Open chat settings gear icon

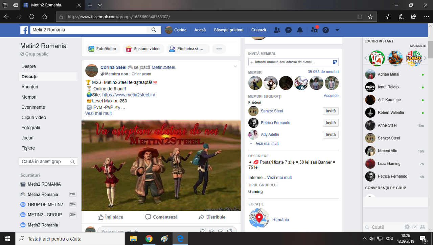(407, 227)
